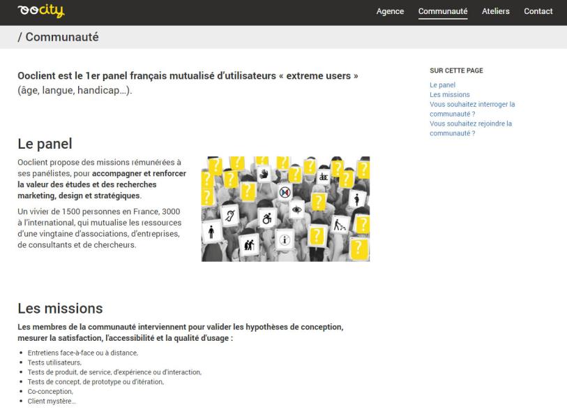This screenshot has height=419, width=567.
Task: Select the Communauté navigation item in the header
Action: coord(443,11)
